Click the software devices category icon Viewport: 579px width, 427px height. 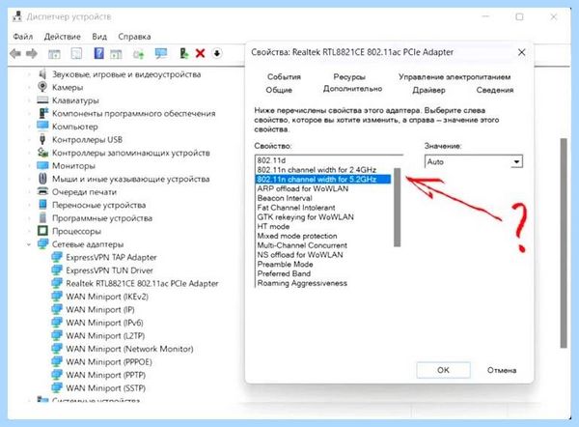tap(42, 217)
